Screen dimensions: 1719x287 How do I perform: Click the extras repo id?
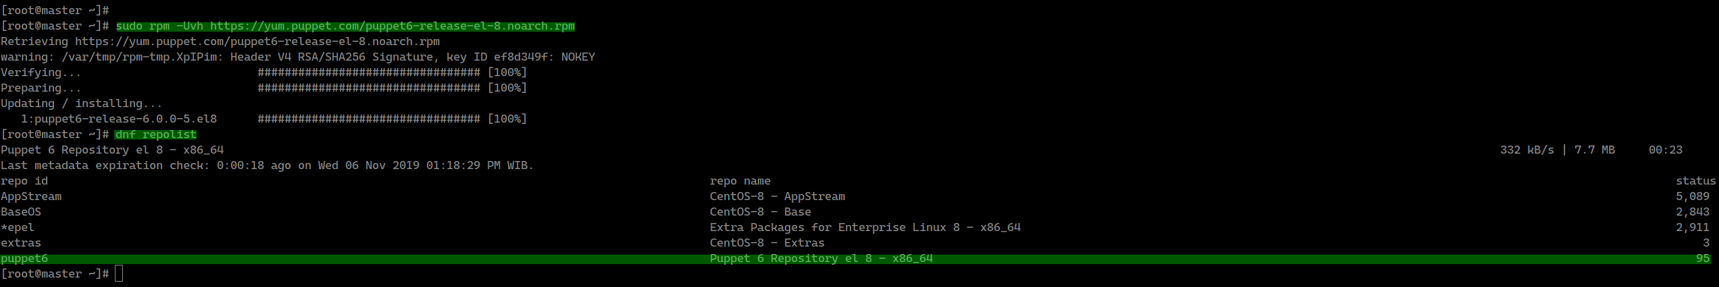coord(21,243)
